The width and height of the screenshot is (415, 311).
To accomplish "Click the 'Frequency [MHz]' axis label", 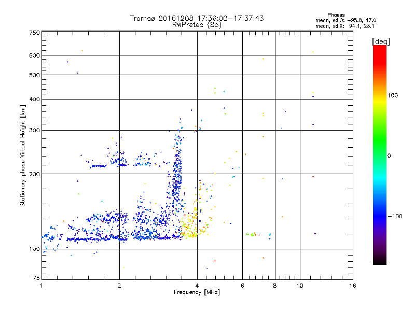I will (x=197, y=292).
